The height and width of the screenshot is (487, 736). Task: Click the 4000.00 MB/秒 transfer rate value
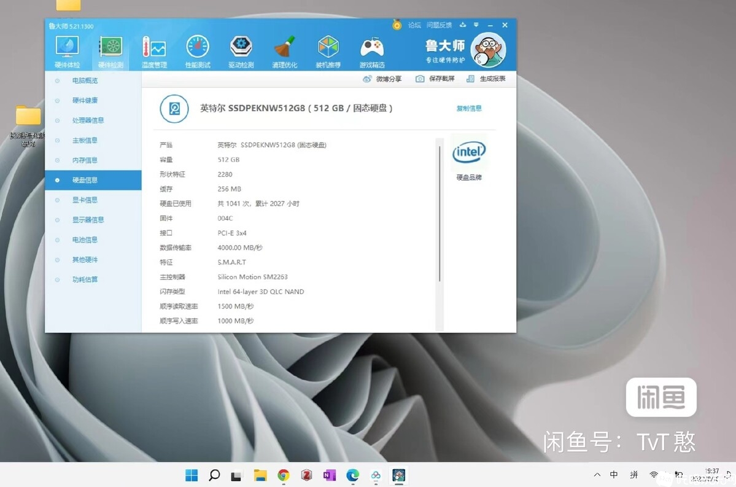(x=240, y=247)
